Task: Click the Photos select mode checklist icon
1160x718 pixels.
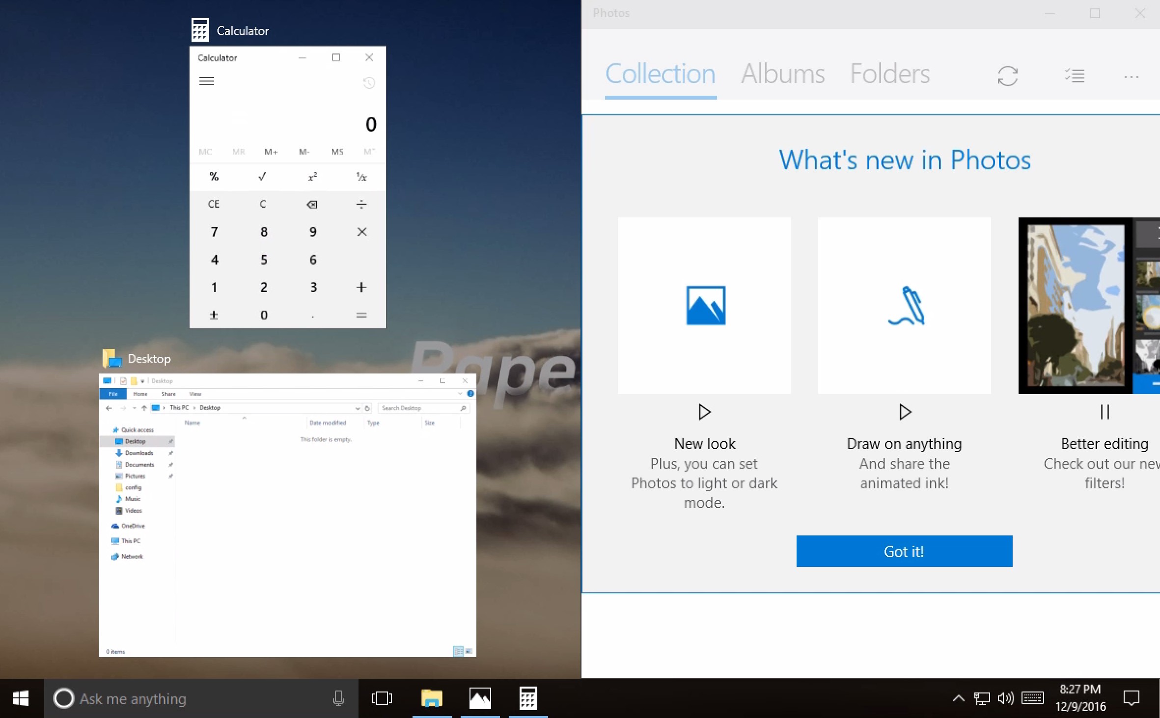Action: [1075, 76]
